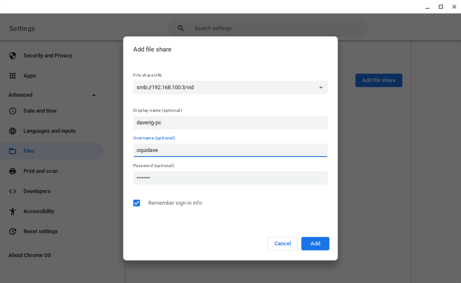Maximize the Settings window
The image size is (461, 283).
point(441,7)
